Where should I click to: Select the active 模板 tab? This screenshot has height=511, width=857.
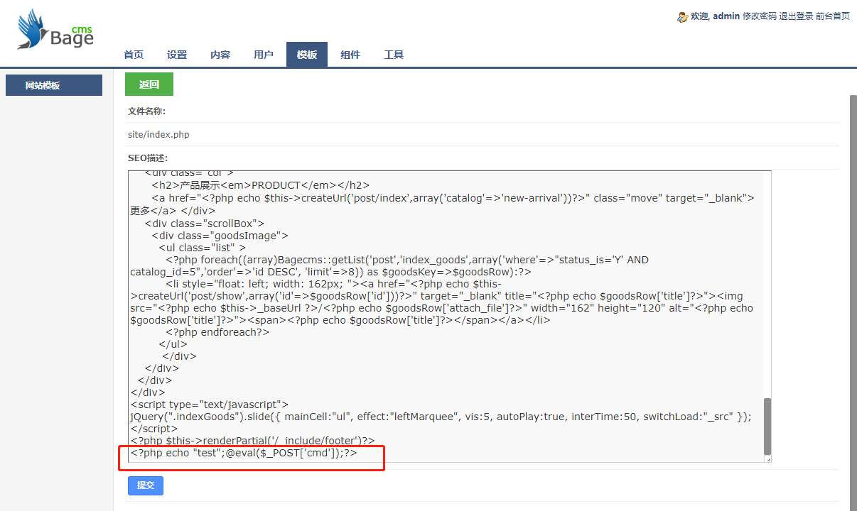(307, 55)
